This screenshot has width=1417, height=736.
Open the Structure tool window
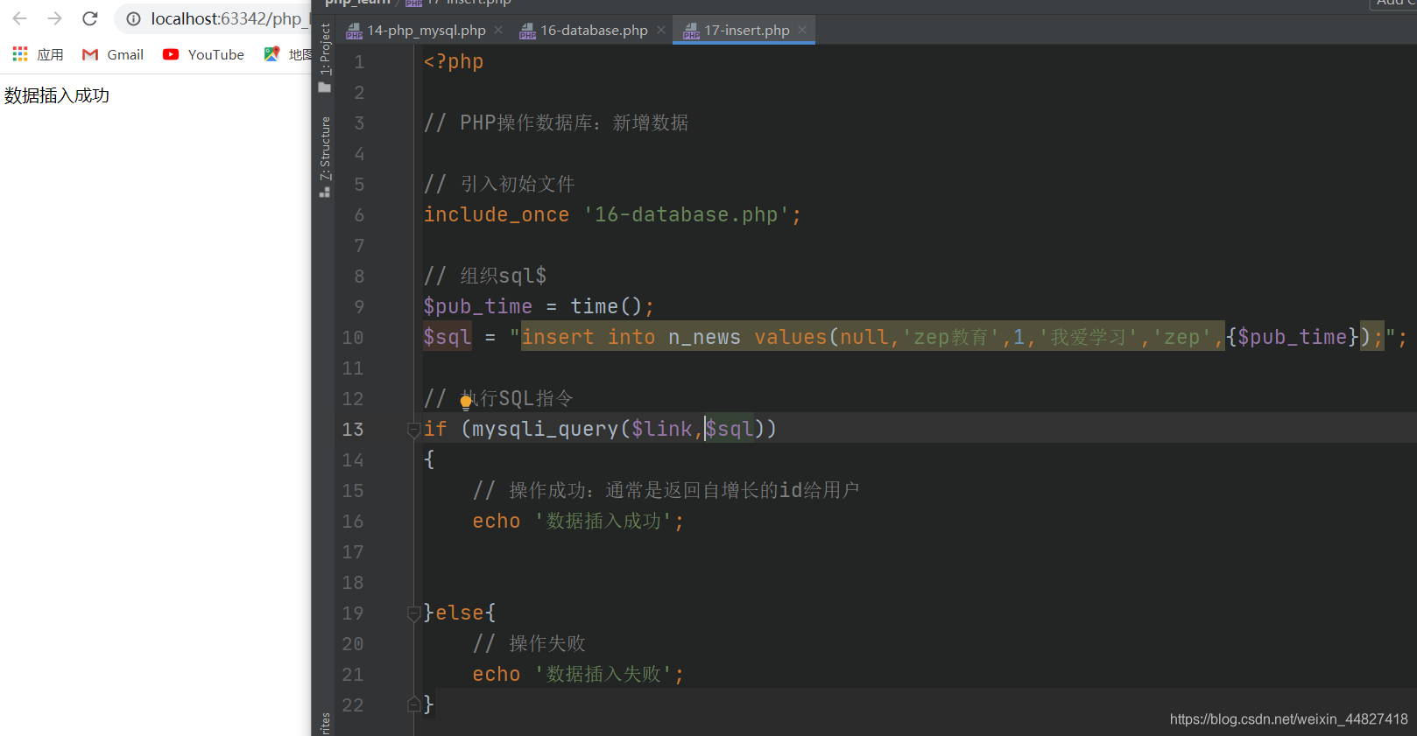pos(325,157)
